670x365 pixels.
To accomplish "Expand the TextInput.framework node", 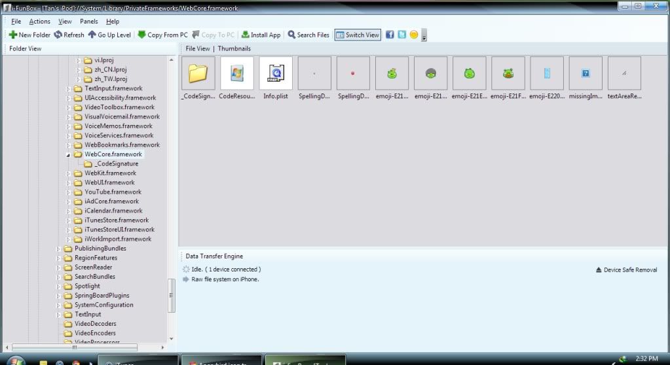I will point(68,89).
